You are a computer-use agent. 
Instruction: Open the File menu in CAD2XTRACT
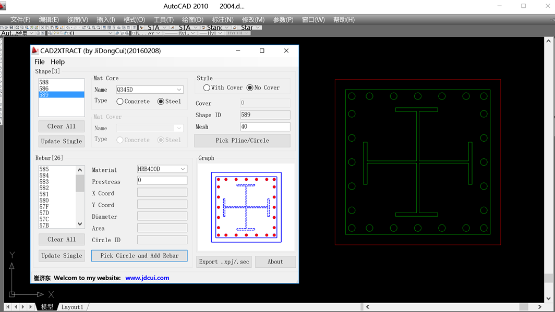[x=40, y=62]
